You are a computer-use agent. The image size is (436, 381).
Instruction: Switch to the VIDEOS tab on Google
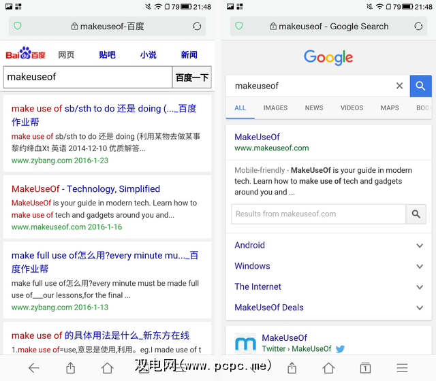[352, 107]
